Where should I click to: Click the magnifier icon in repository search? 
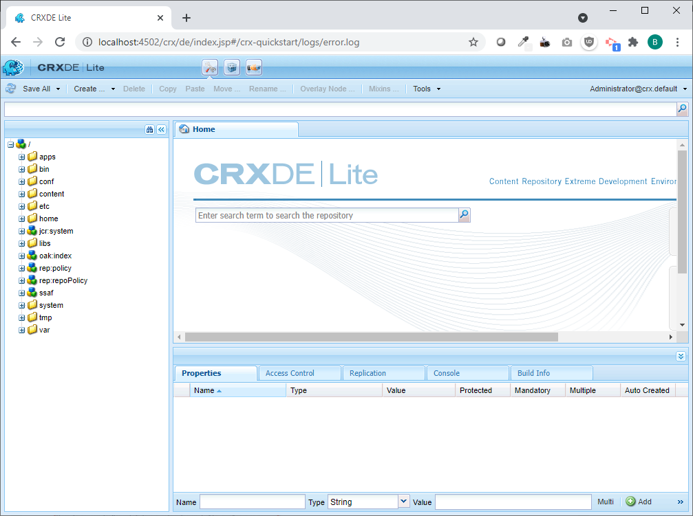(465, 215)
